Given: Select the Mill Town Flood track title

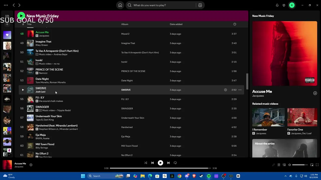Looking at the screenshot, I should (x=45, y=144).
